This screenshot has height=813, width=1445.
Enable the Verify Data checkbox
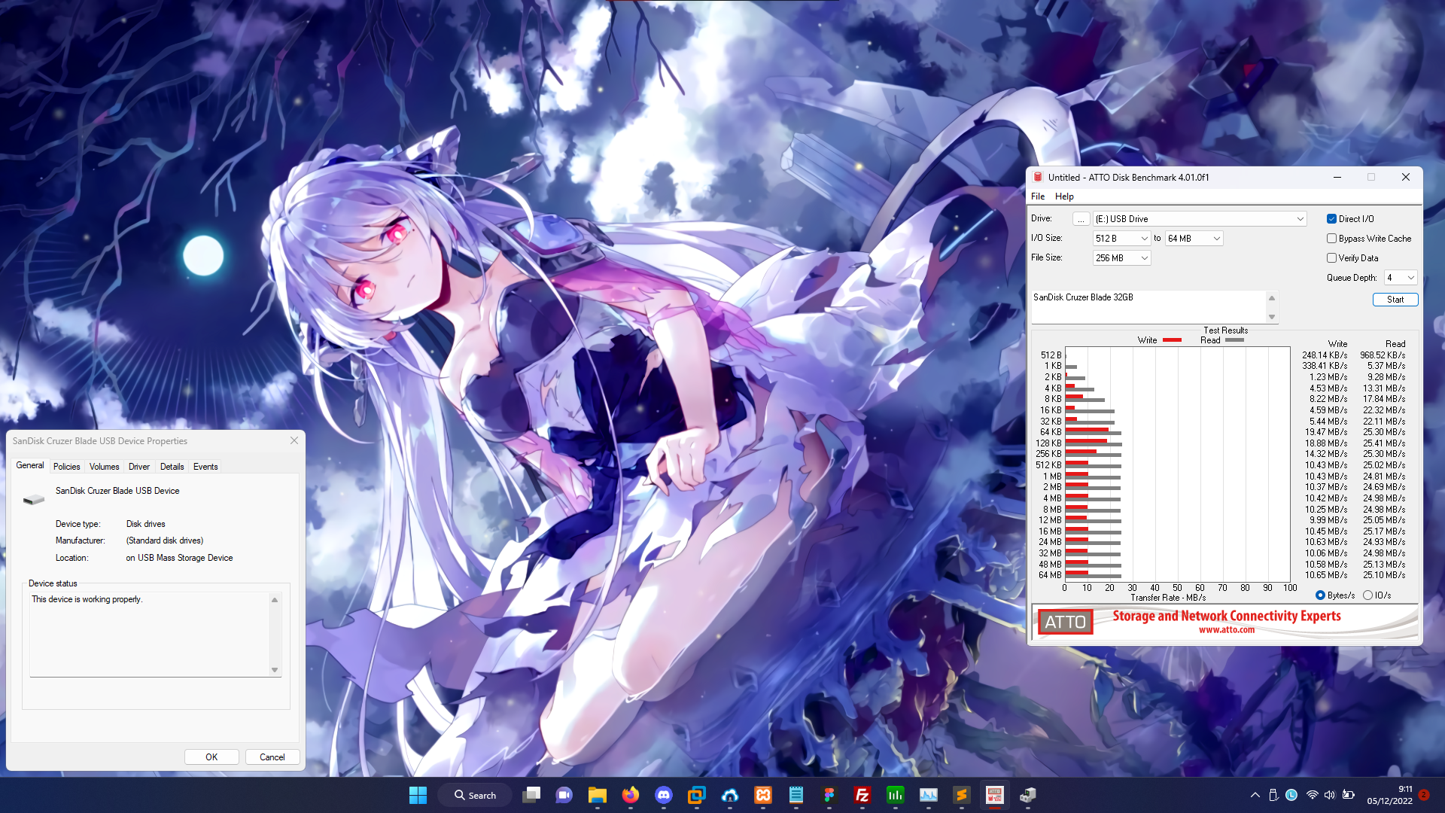(x=1331, y=258)
